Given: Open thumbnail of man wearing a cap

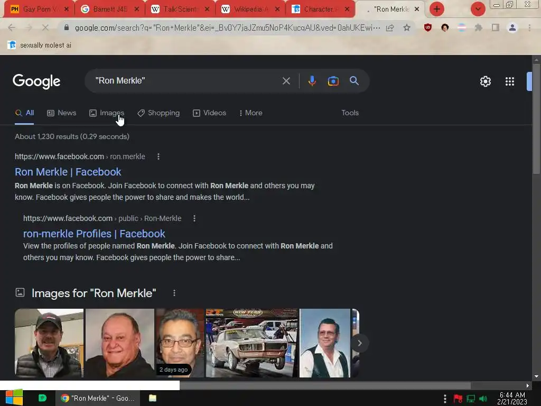Looking at the screenshot, I should (49, 343).
